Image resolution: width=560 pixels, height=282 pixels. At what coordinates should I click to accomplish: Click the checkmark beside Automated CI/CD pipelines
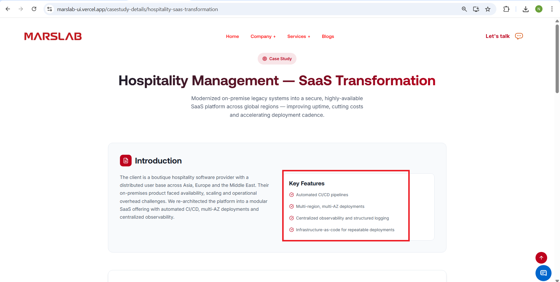(291, 195)
